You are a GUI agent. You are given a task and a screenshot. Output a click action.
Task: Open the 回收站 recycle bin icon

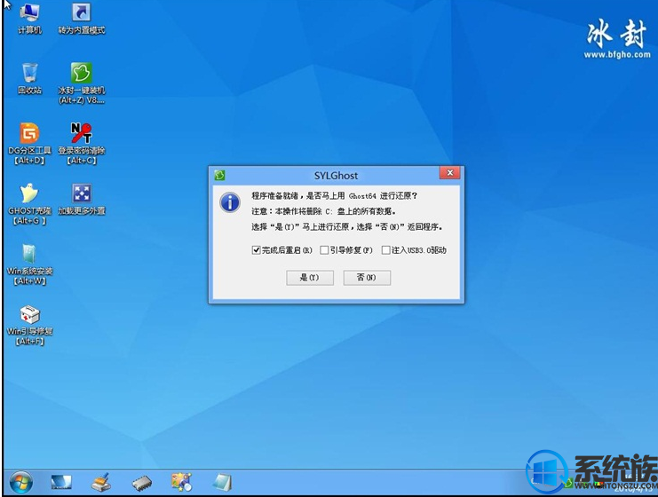click(29, 78)
